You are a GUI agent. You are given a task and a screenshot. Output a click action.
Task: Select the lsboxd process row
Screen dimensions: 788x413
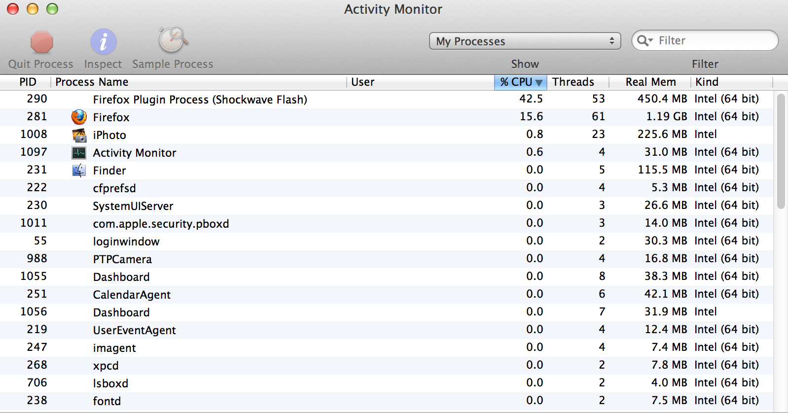click(x=387, y=383)
